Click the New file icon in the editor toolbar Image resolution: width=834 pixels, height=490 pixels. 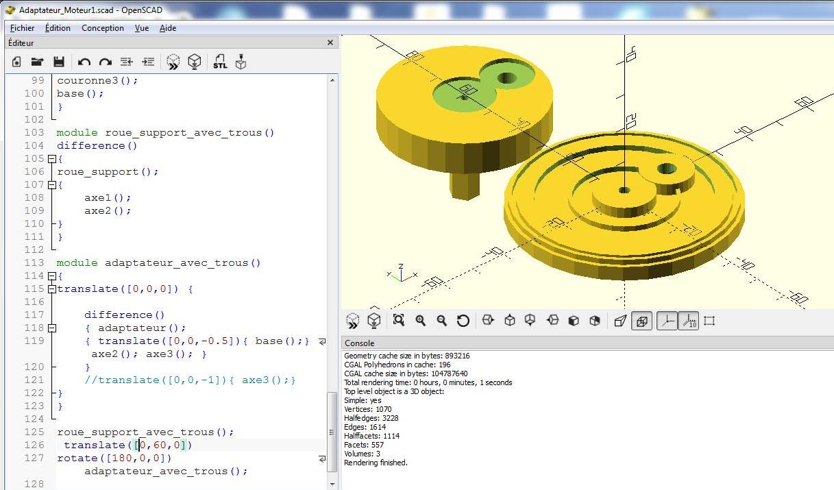(16, 62)
